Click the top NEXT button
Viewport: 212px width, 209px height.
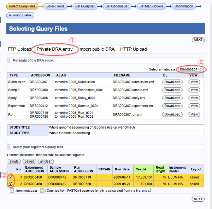pos(198,40)
